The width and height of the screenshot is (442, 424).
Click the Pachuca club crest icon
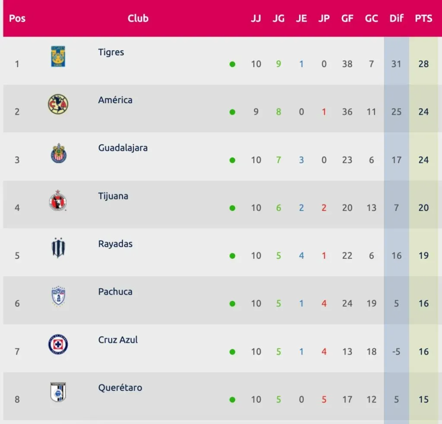pos(58,296)
